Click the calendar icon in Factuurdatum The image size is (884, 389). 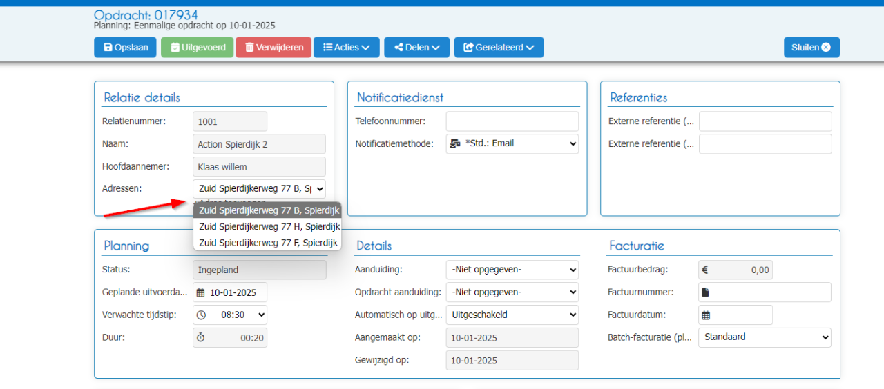tap(706, 315)
